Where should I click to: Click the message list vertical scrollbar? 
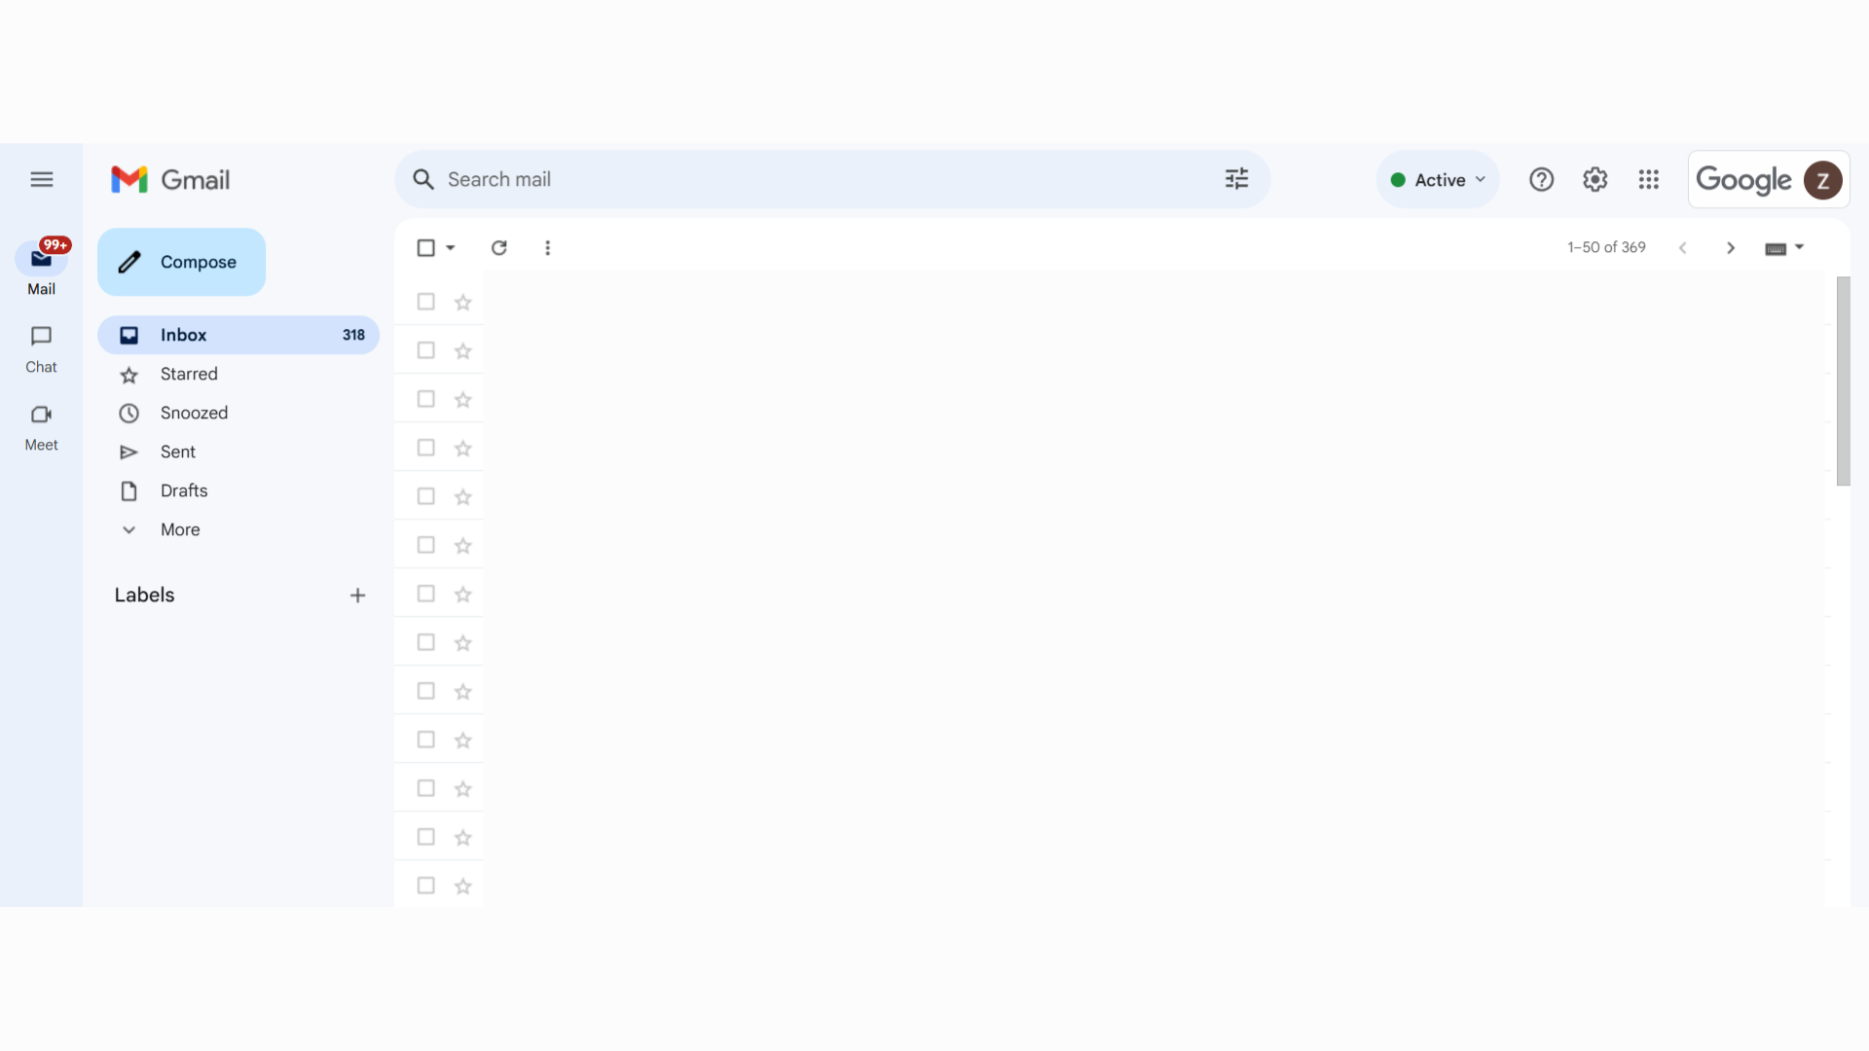(x=1843, y=381)
